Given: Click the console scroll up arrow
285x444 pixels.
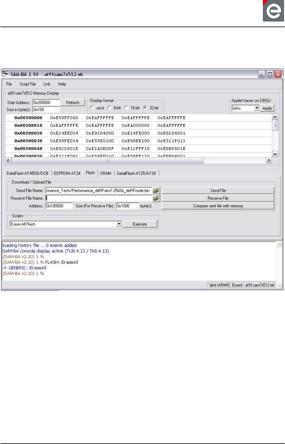Looking at the screenshot, I should click(279, 244).
